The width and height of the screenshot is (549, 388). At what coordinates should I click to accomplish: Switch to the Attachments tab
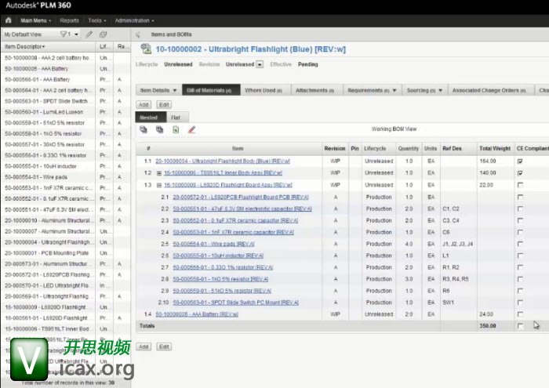pyautogui.click(x=314, y=90)
